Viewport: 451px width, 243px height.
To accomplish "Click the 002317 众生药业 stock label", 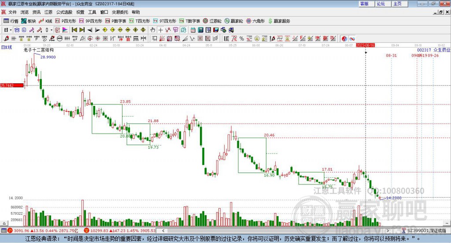I will [x=434, y=50].
